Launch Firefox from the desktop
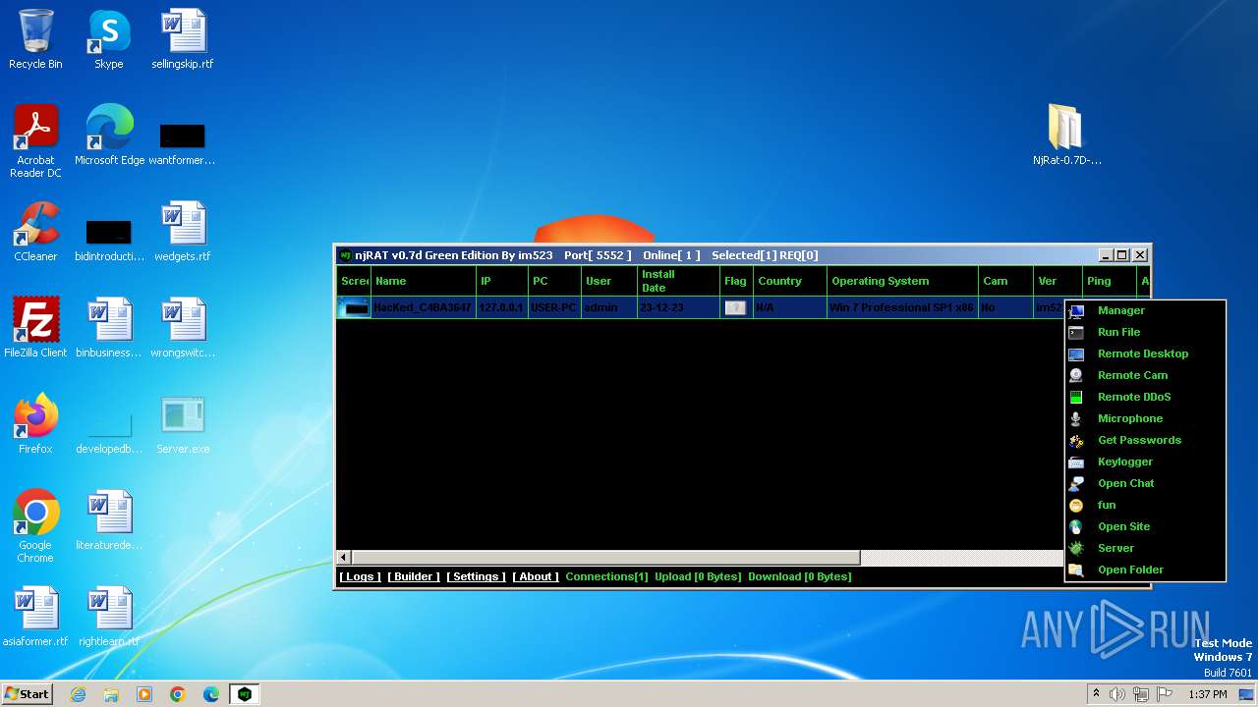 pyautogui.click(x=35, y=424)
